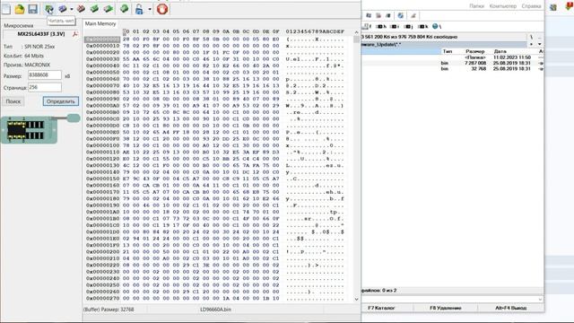
Task: Click the red Erase chip icon
Action: point(81,9)
